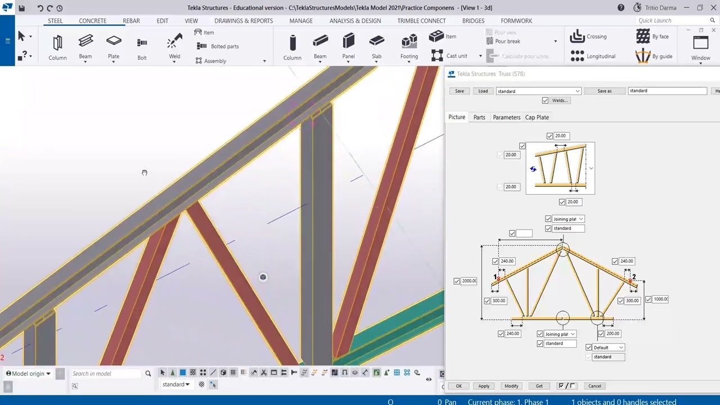Toggle checkbox beside 2000.00 height field
This screenshot has width=720, height=405.
(x=457, y=281)
